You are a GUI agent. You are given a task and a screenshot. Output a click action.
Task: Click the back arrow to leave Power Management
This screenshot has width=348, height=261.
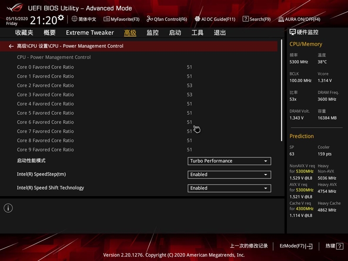point(11,46)
